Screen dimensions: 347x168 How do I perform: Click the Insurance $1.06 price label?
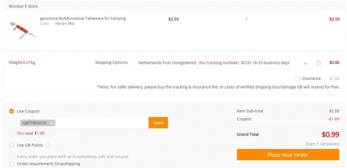click(334, 78)
